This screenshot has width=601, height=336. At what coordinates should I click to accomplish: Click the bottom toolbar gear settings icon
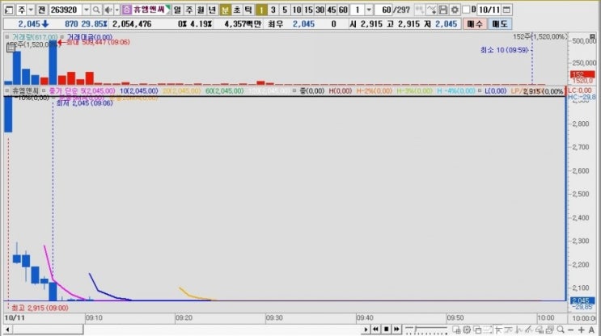(x=467, y=330)
